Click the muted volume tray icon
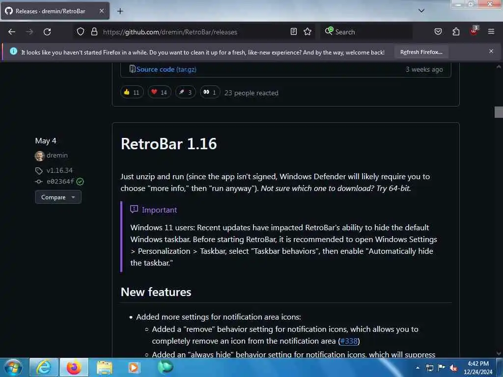503x377 pixels. tap(453, 368)
